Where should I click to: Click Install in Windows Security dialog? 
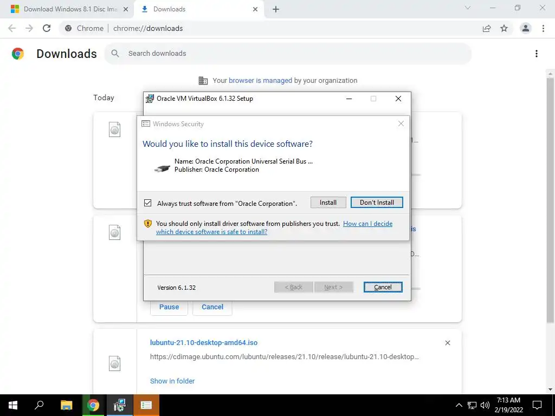(x=328, y=203)
